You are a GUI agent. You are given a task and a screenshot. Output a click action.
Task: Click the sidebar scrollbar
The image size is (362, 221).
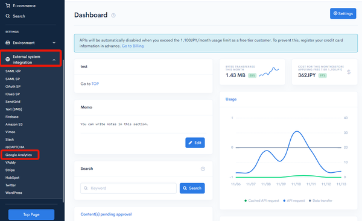[63, 131]
